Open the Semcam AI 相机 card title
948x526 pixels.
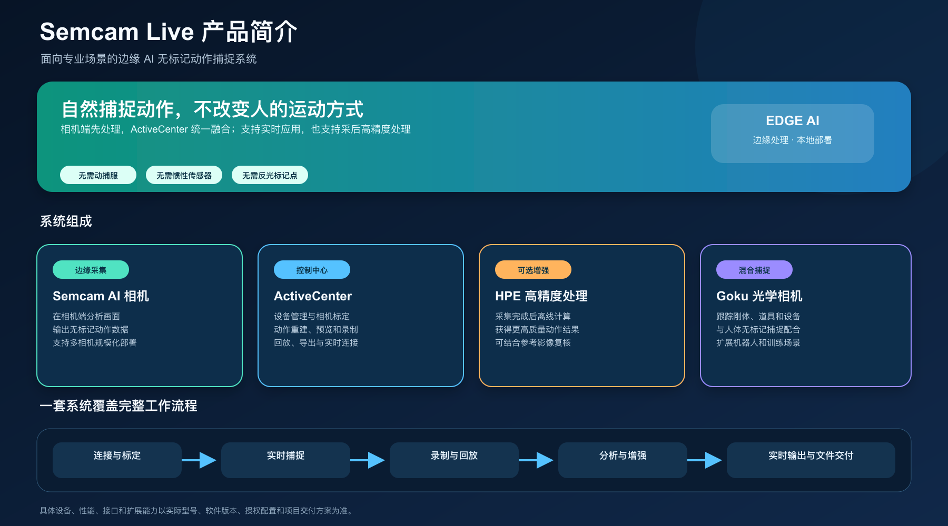coord(101,296)
